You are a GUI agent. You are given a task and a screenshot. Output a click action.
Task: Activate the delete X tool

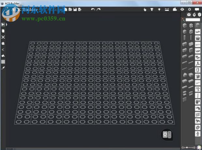pos(3,37)
